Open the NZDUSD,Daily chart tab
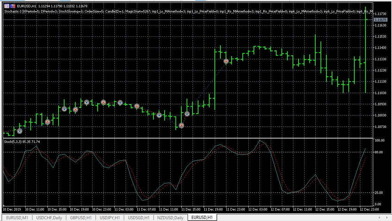392x221 pixels. click(x=170, y=218)
